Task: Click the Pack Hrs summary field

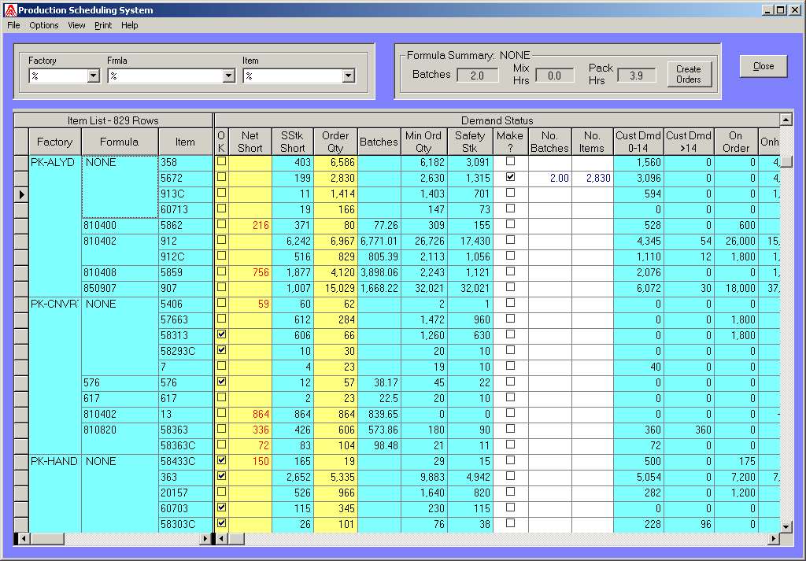Action: coord(636,76)
